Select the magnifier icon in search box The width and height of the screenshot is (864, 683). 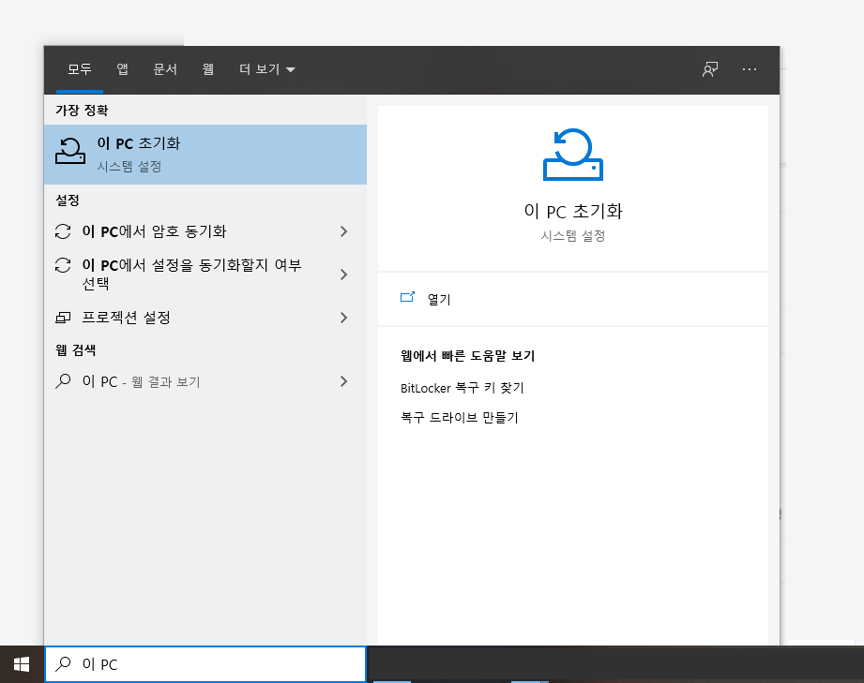(x=64, y=663)
